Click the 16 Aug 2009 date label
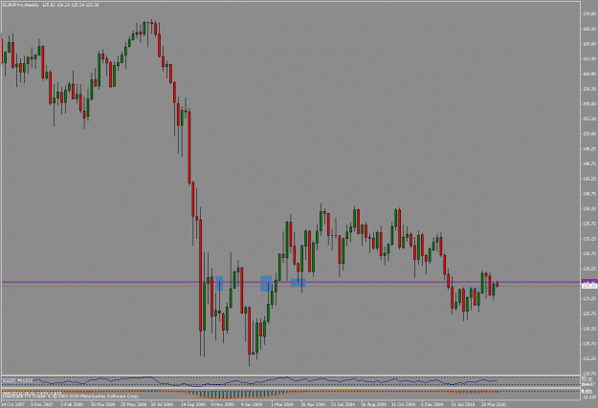The width and height of the screenshot is (598, 408). pyautogui.click(x=373, y=404)
